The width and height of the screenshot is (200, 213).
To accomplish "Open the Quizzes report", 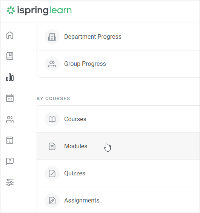I will coord(118,173).
